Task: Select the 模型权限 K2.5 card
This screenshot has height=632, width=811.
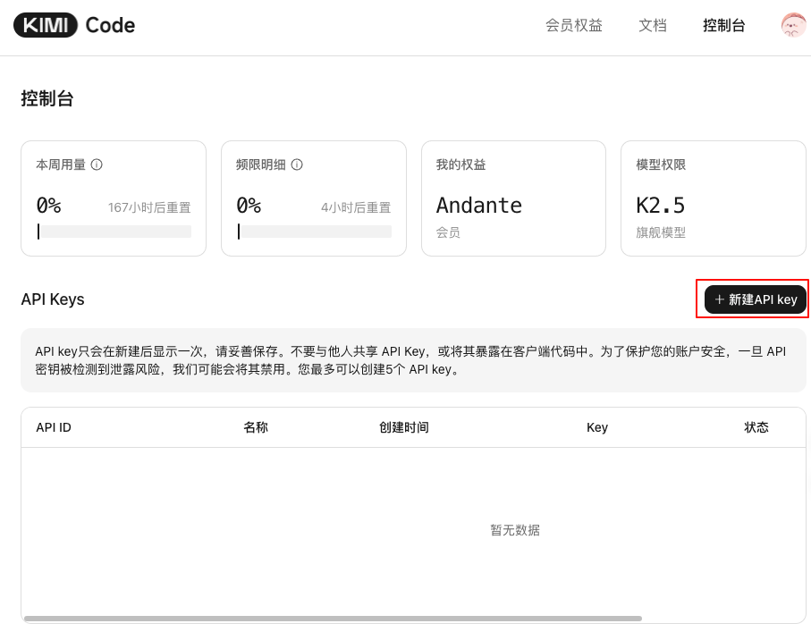Action: 714,198
